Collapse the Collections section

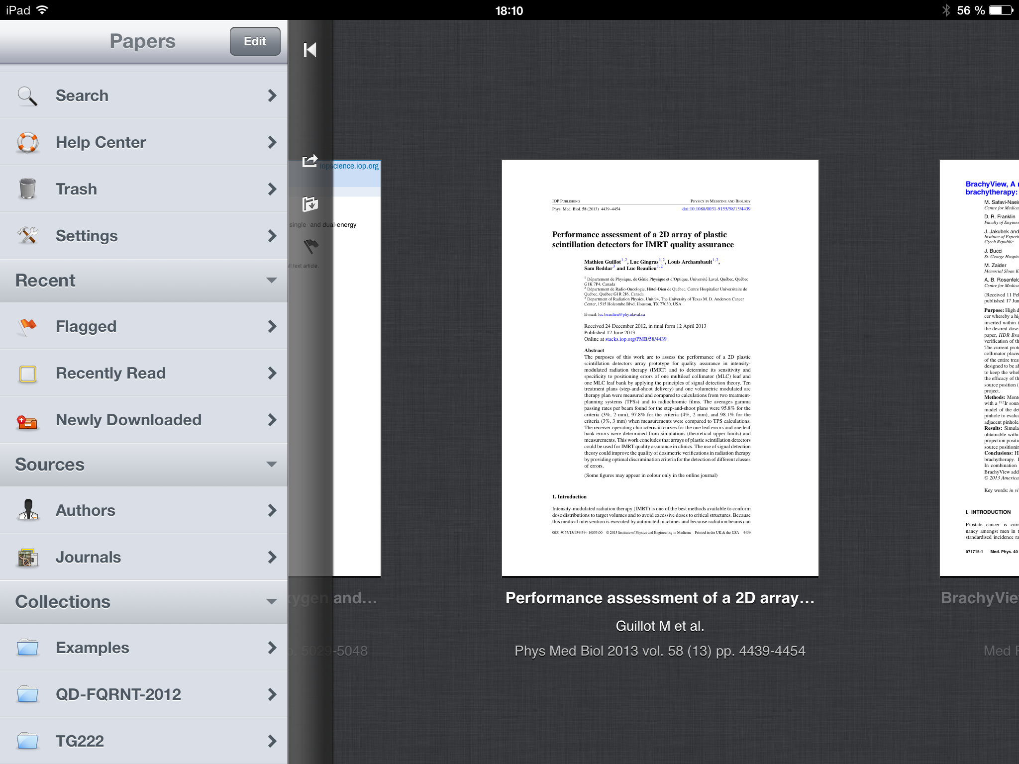(x=271, y=602)
